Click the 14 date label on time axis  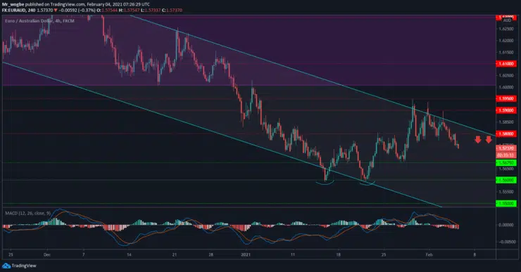(x=129, y=254)
